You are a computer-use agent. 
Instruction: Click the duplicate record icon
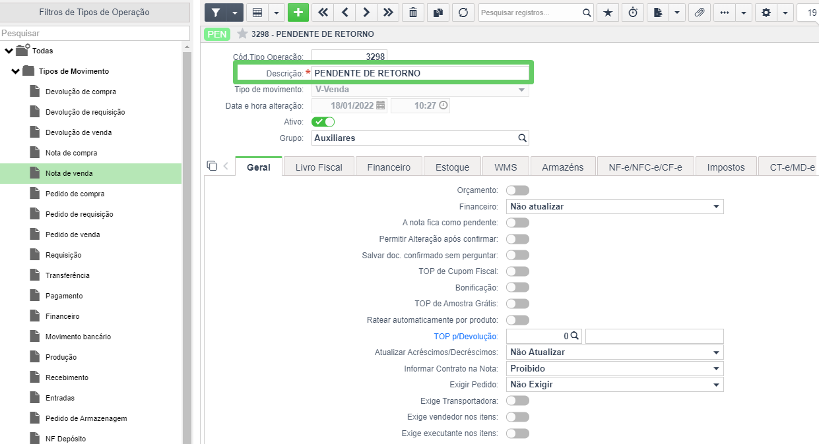coord(438,13)
